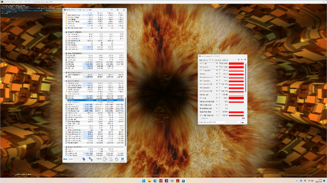Select Fan 1 Speed (%) row in GPU-Z
The height and width of the screenshot is (183, 327).
click(x=222, y=81)
